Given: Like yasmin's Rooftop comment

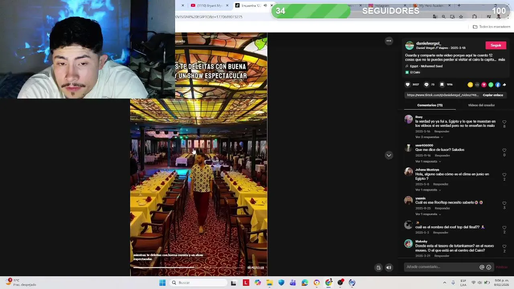Looking at the screenshot, I should coord(504,204).
